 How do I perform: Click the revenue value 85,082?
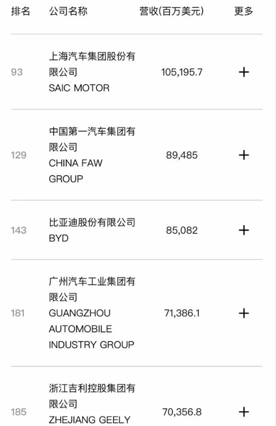point(182,230)
